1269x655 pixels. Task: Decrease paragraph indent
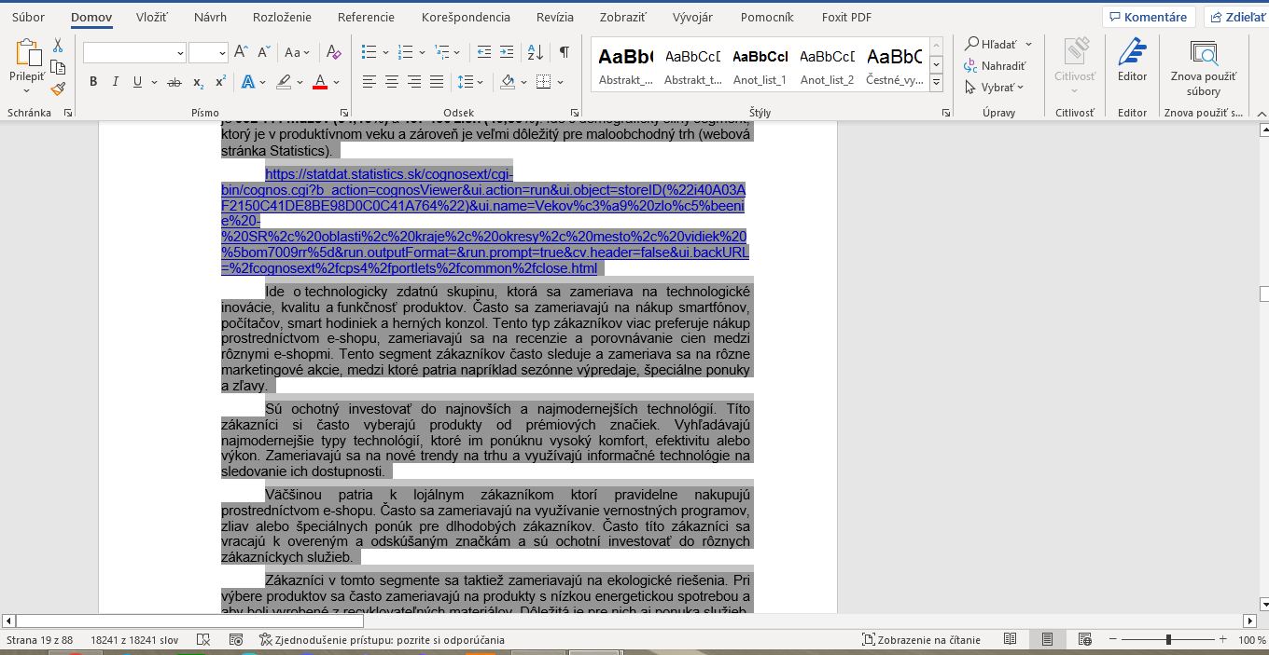483,52
